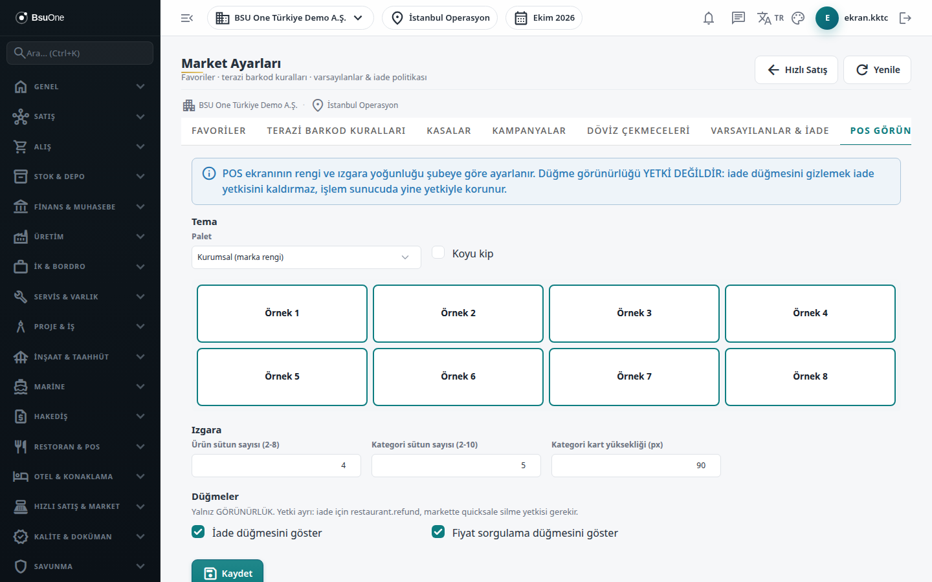Click the Yenile button
This screenshot has height=582, width=932.
[877, 70]
